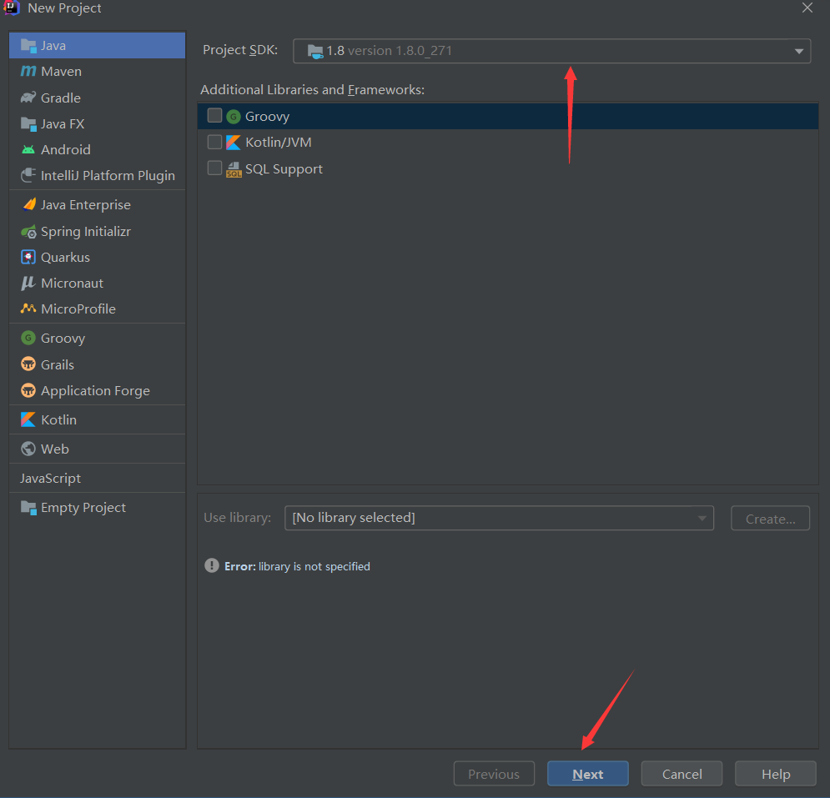This screenshot has height=798, width=830.
Task: Select Empty Project type
Action: tap(98, 508)
